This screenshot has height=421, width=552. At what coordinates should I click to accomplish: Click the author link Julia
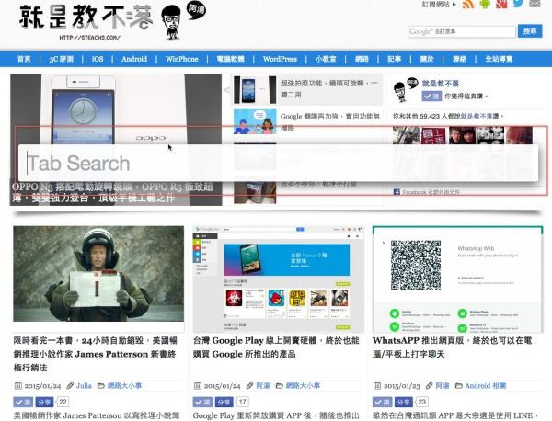(84, 386)
